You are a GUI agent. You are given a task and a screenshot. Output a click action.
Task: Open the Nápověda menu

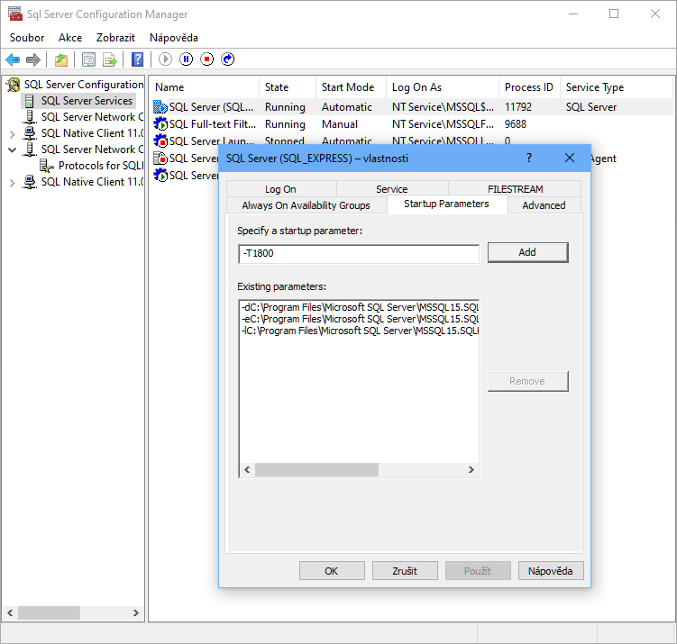click(174, 38)
